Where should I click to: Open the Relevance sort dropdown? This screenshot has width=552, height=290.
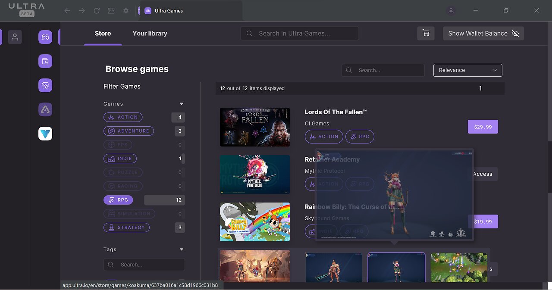pos(468,70)
